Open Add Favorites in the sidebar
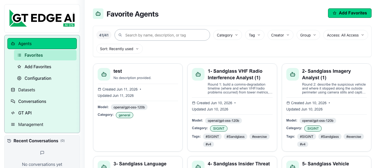Image resolution: width=380 pixels, height=168 pixels. (x=45, y=67)
